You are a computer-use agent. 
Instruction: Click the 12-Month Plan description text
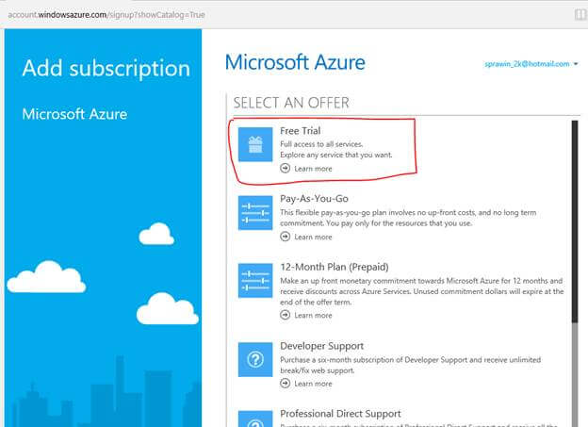[422, 291]
